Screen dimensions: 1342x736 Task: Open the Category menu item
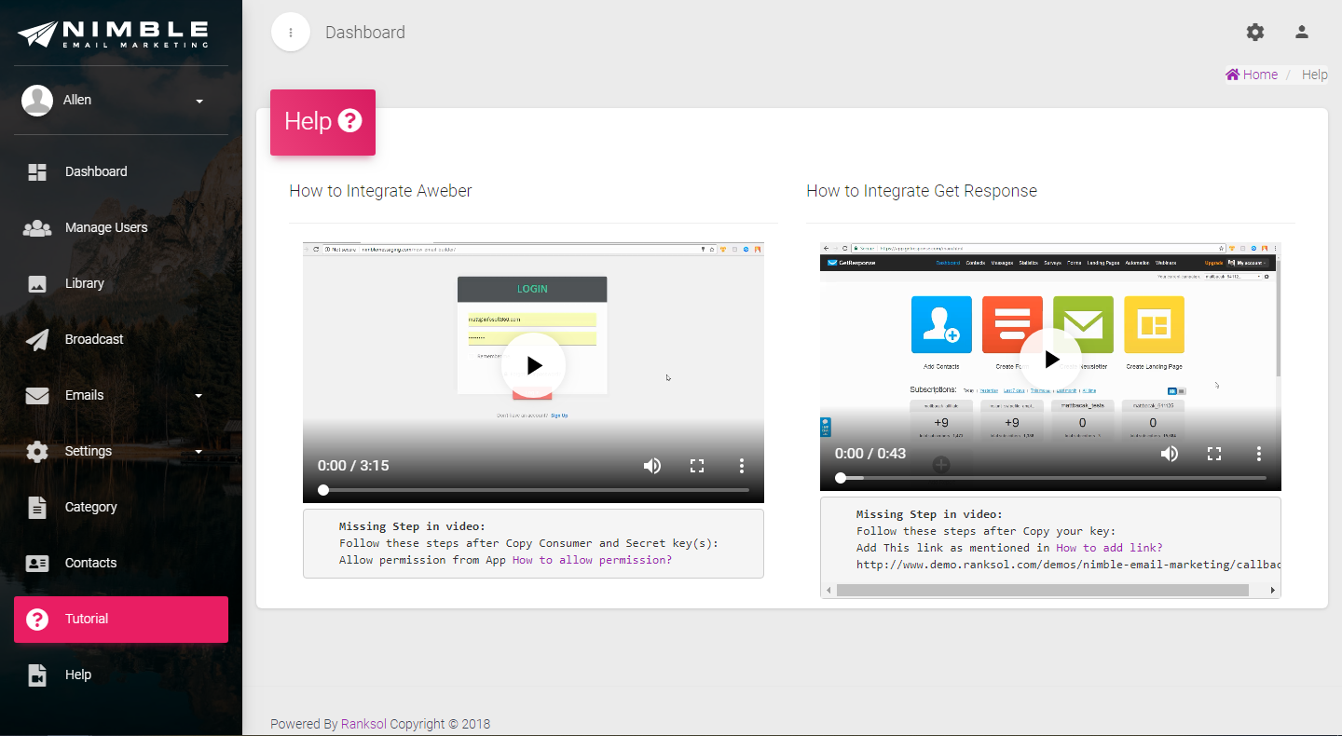121,507
